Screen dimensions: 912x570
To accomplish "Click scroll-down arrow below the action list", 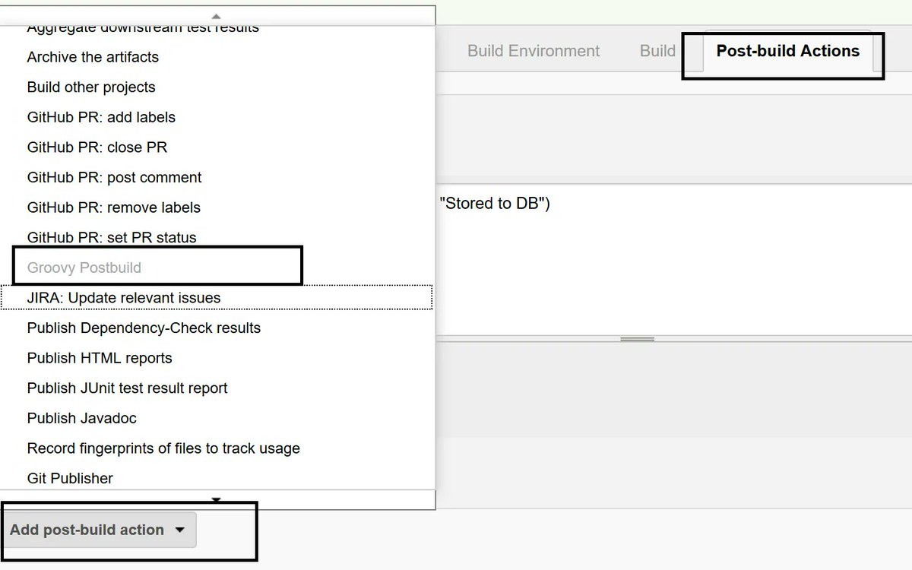I will pos(217,500).
